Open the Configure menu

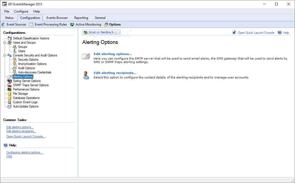[x=21, y=11]
